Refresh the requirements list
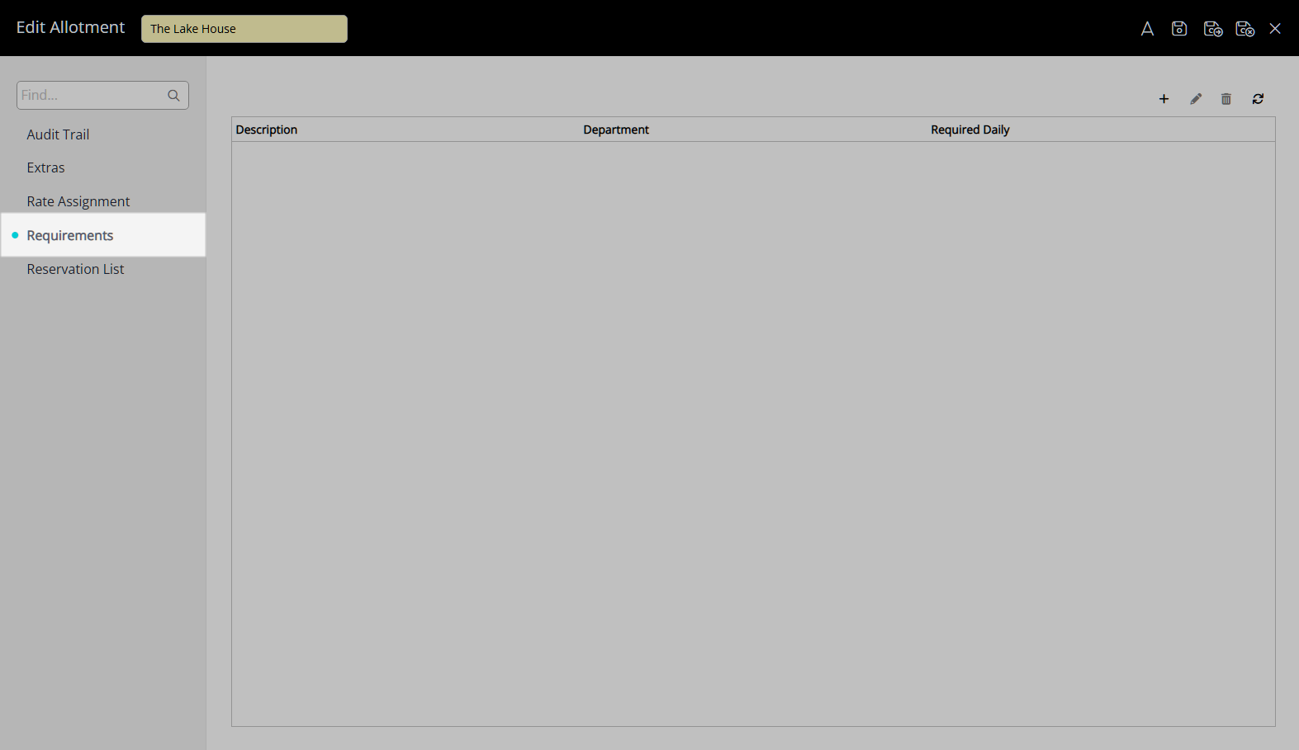The width and height of the screenshot is (1299, 750). [1258, 99]
